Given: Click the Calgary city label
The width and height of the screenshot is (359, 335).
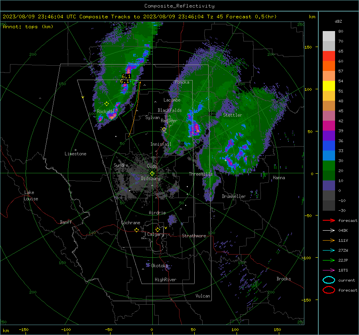Looking at the screenshot, I should pyautogui.click(x=156, y=234).
